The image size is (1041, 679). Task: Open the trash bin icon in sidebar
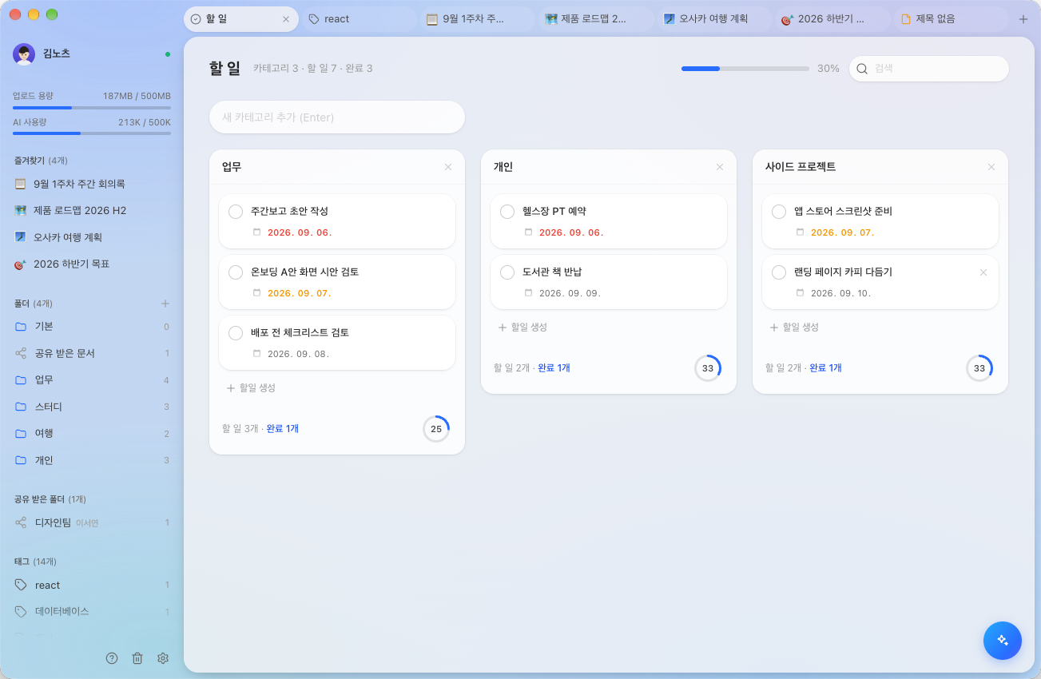click(137, 658)
